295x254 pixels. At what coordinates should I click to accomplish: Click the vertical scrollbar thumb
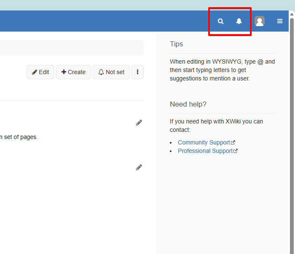tap(292, 126)
